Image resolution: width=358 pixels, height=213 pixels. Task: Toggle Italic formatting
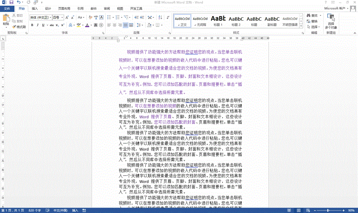[x=38, y=25]
